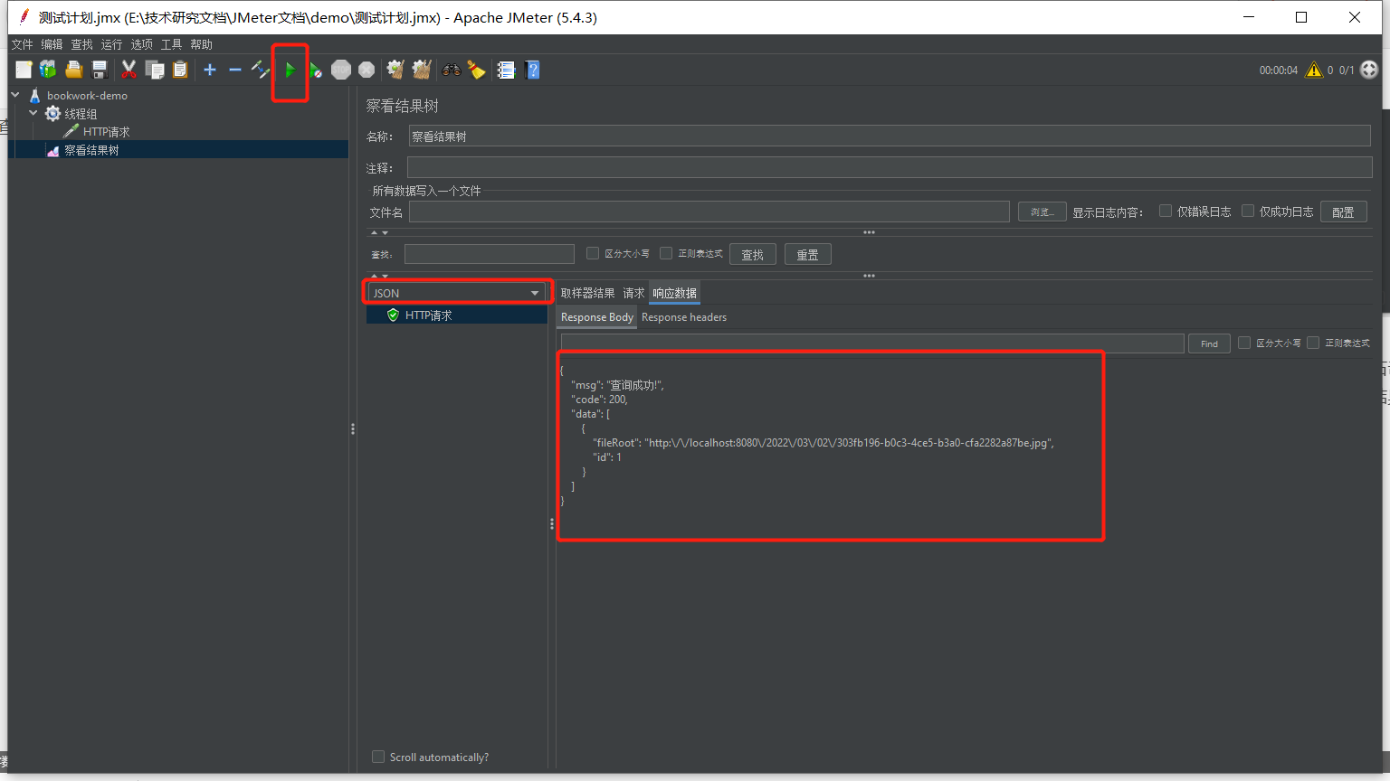Open Help via the blue question-mark icon
The width and height of the screenshot is (1390, 781).
[532, 70]
